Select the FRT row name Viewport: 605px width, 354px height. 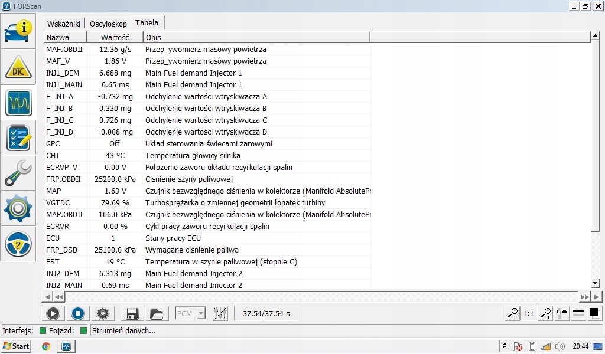53,262
